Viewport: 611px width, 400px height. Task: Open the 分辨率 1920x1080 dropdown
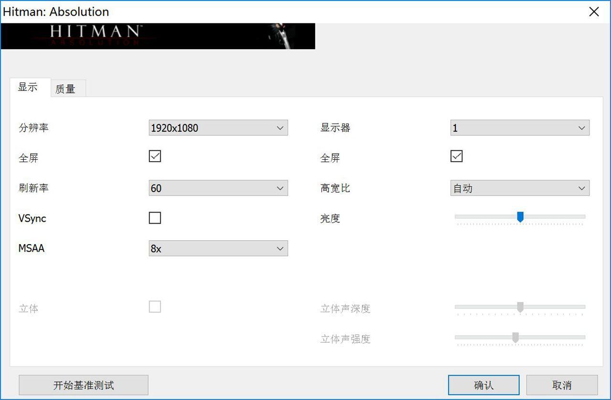(218, 128)
